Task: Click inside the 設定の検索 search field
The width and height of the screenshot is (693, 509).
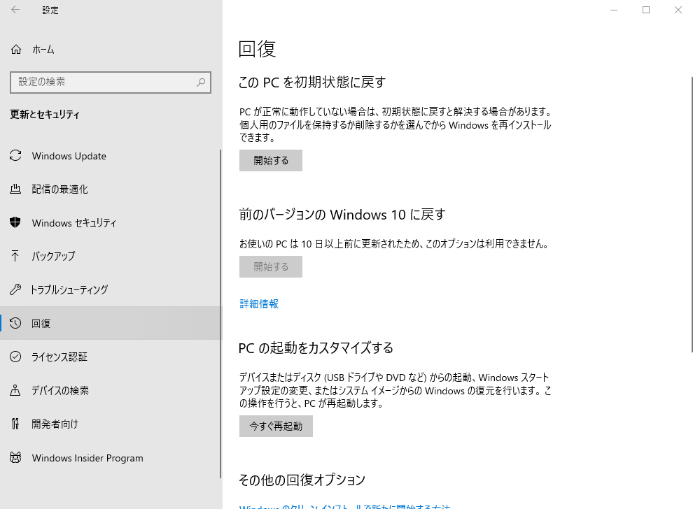Action: click(x=105, y=82)
